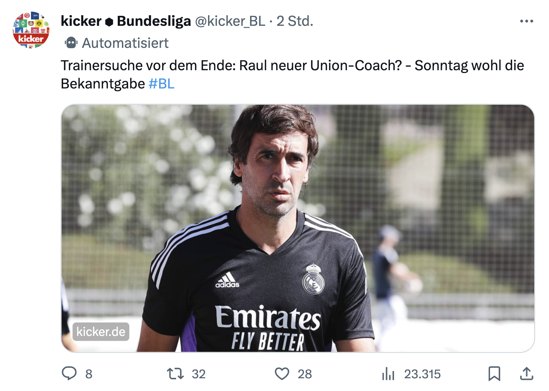Screen dimensions: 549x391
Task: Click the share upload arrow icon
Action: pos(527,373)
